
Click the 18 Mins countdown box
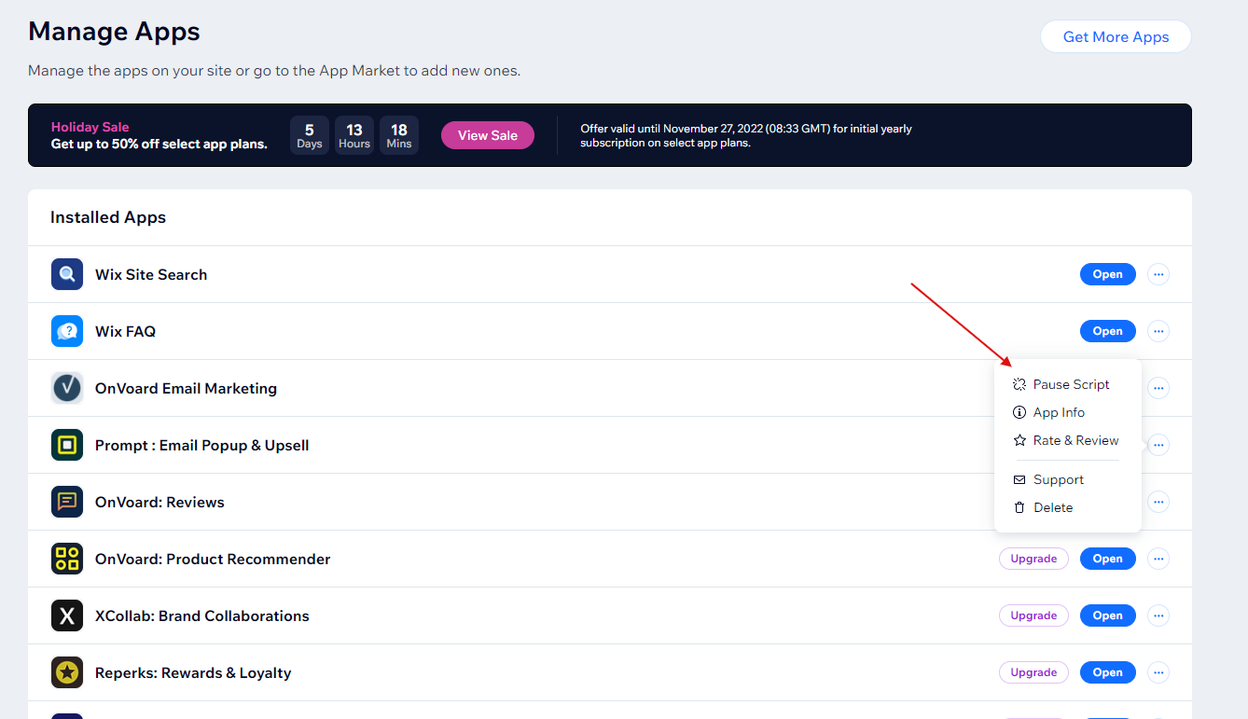[x=399, y=135]
